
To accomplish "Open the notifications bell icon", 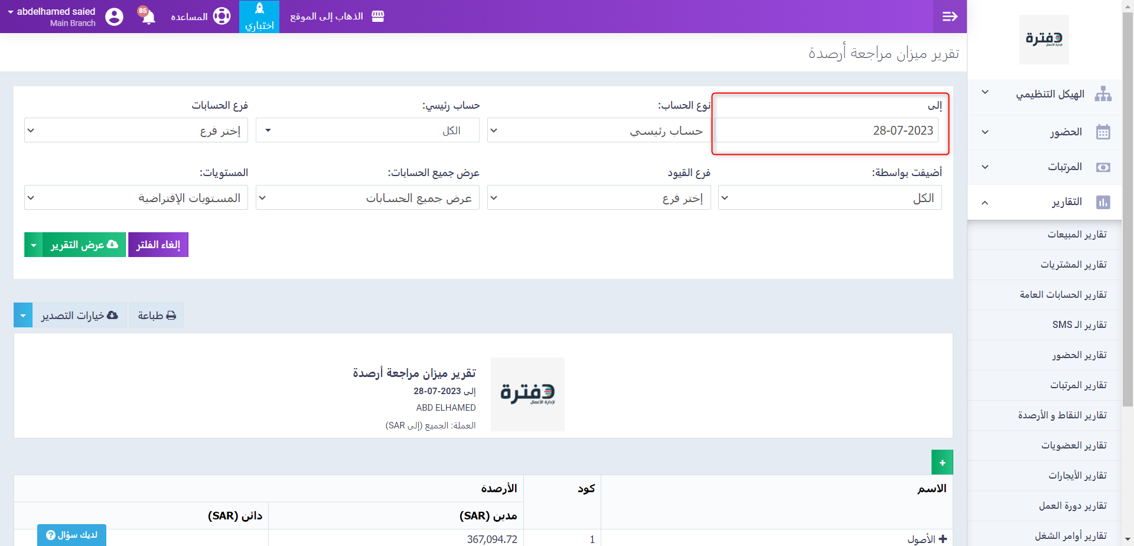I will click(148, 17).
